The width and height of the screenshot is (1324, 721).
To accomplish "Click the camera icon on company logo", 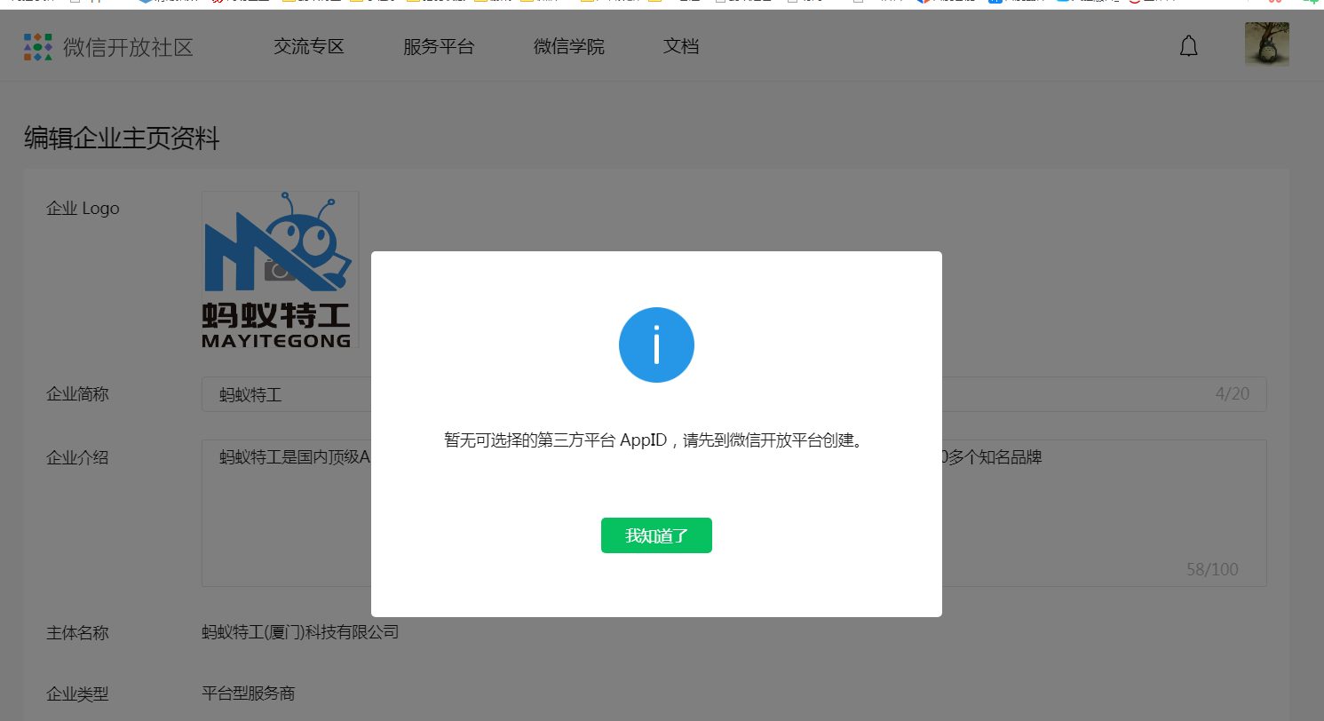I will pyautogui.click(x=280, y=270).
